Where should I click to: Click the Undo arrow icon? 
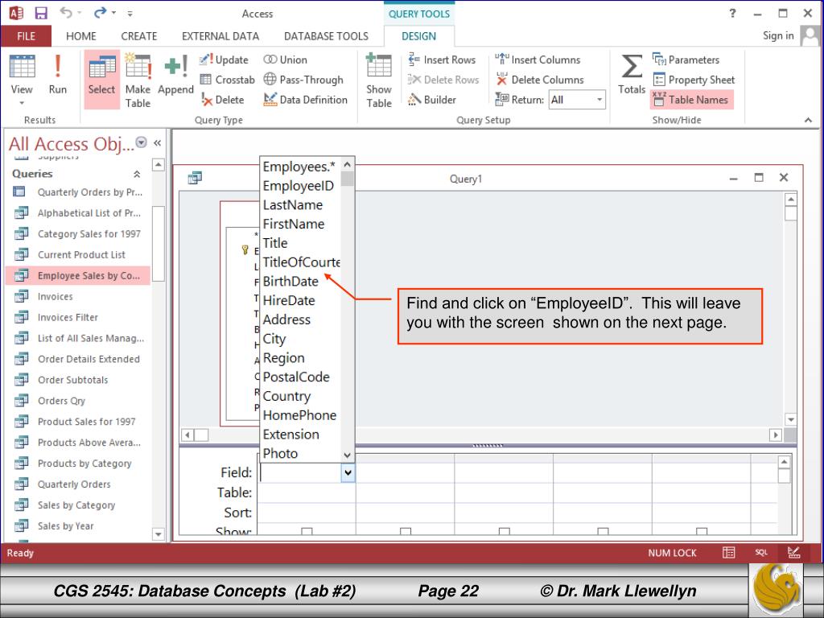click(x=66, y=13)
